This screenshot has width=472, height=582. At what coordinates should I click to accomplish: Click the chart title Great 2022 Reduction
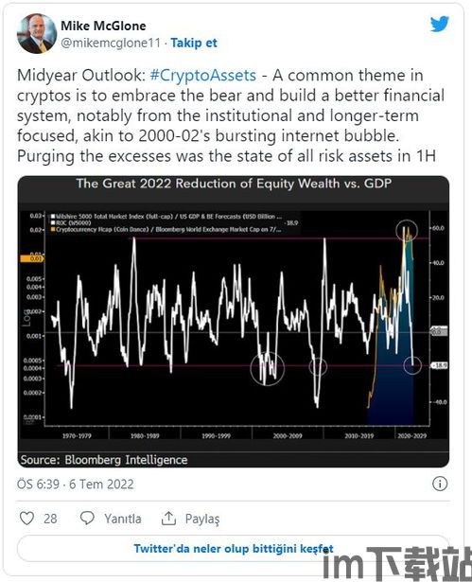click(234, 184)
